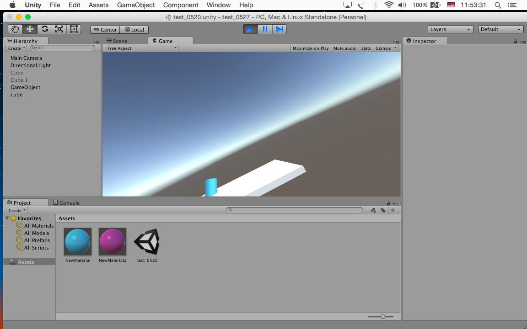Collapse the Favorites tree
Image resolution: width=527 pixels, height=329 pixels.
coord(7,218)
